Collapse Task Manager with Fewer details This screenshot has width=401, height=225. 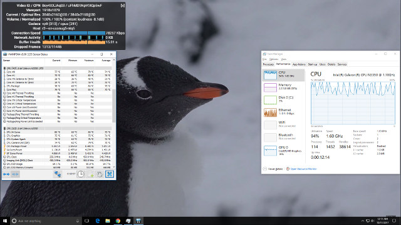tap(273, 169)
